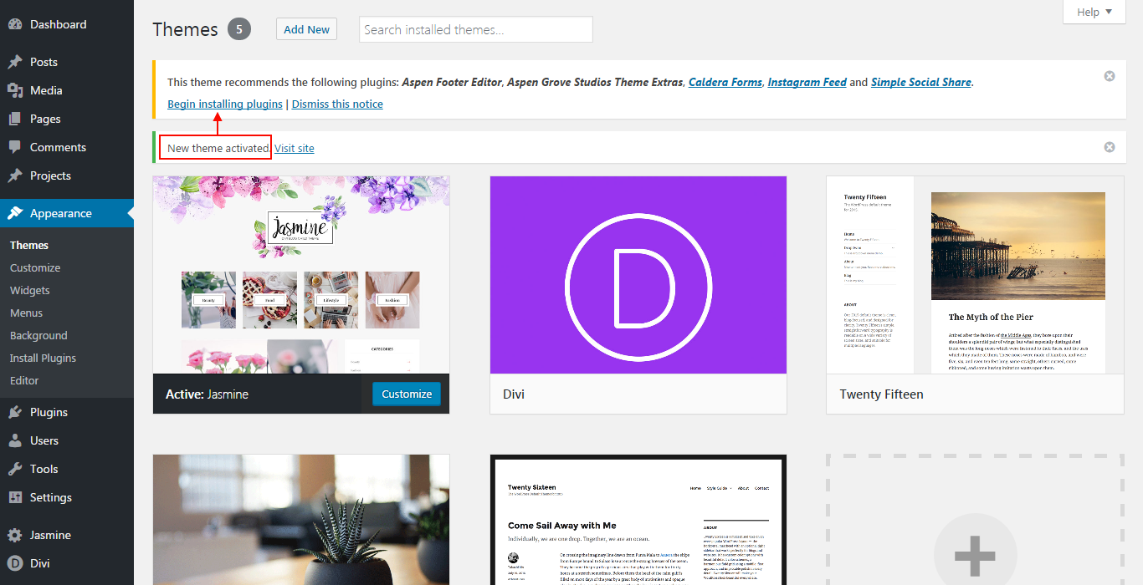Select the Jasmine theme screenshot
The width and height of the screenshot is (1143, 585).
tap(301, 275)
